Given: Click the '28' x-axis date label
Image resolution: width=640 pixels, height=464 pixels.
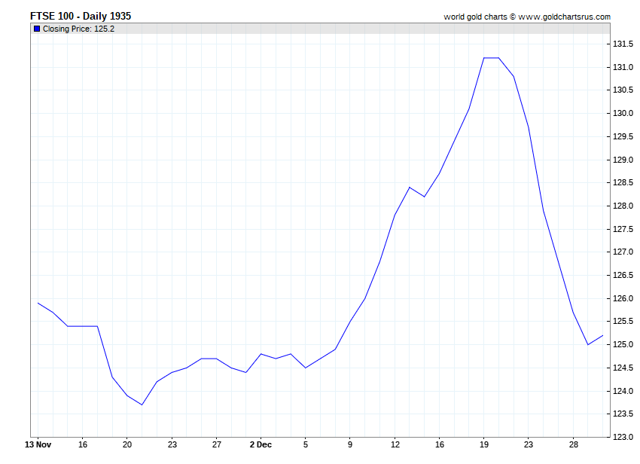Looking at the screenshot, I should click(x=573, y=444).
